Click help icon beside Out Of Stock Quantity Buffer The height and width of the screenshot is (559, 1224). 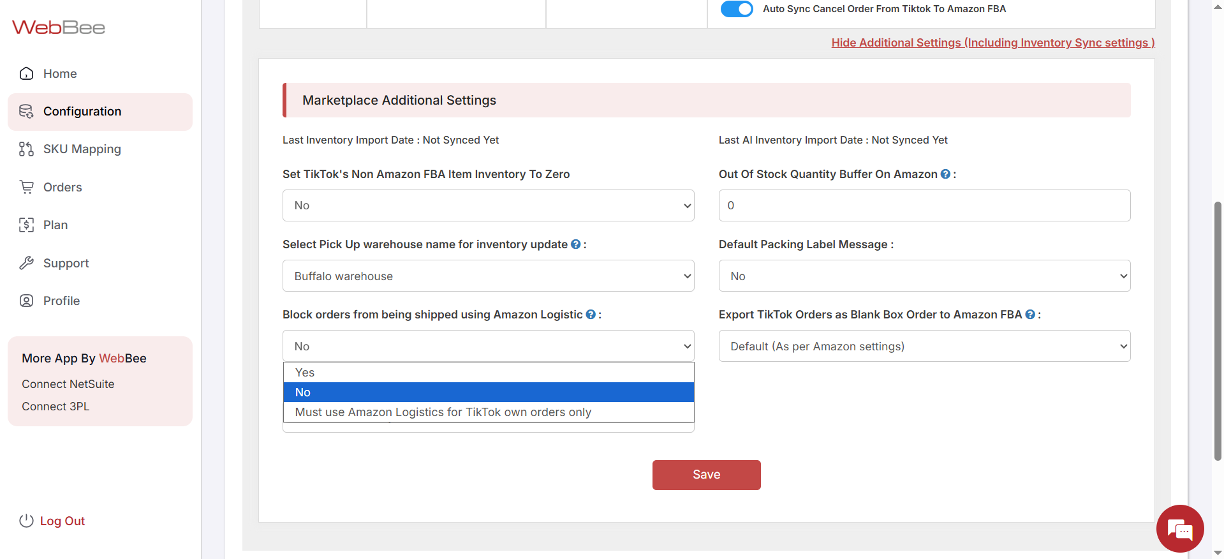pos(945,174)
